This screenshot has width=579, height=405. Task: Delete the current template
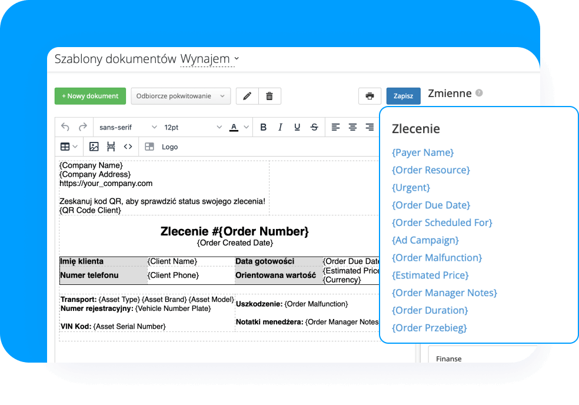tap(269, 95)
